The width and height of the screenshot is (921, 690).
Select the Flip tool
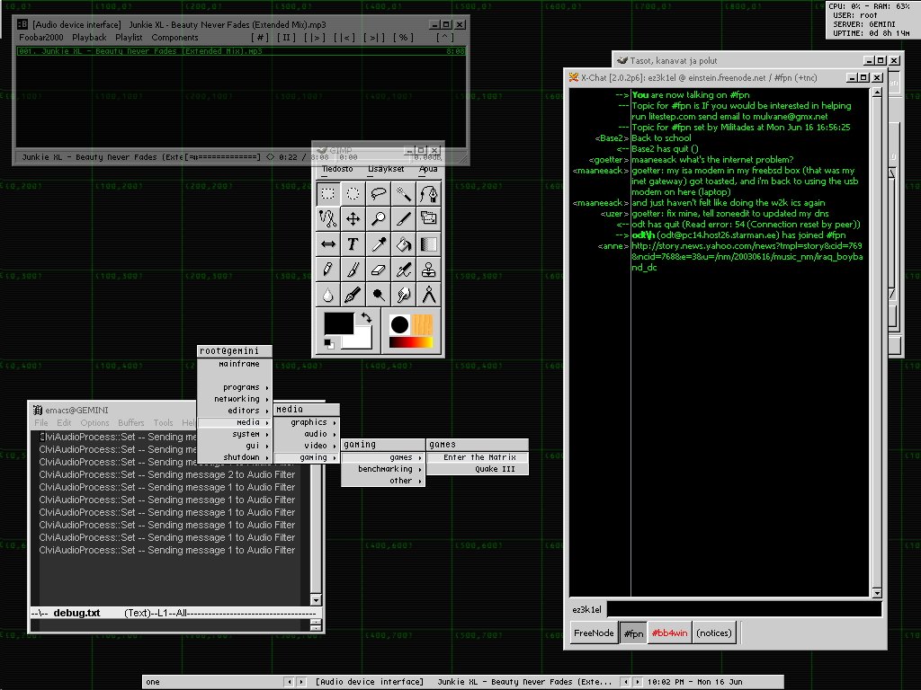[x=327, y=244]
